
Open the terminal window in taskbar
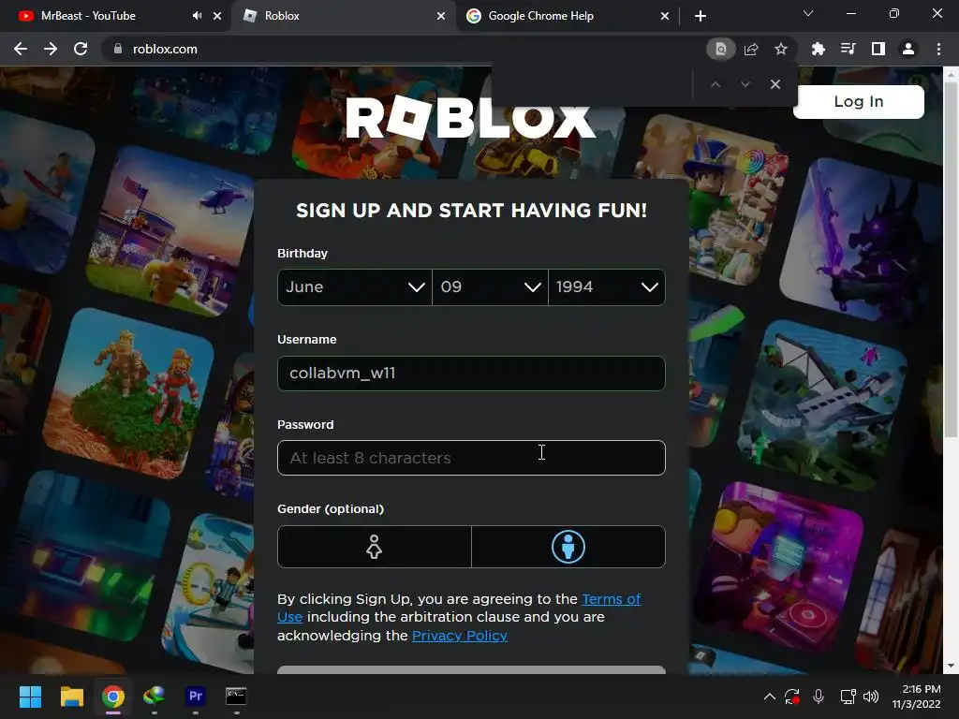click(236, 697)
